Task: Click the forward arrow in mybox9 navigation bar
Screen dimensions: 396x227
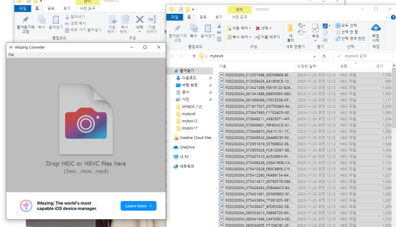Action: [x=181, y=56]
